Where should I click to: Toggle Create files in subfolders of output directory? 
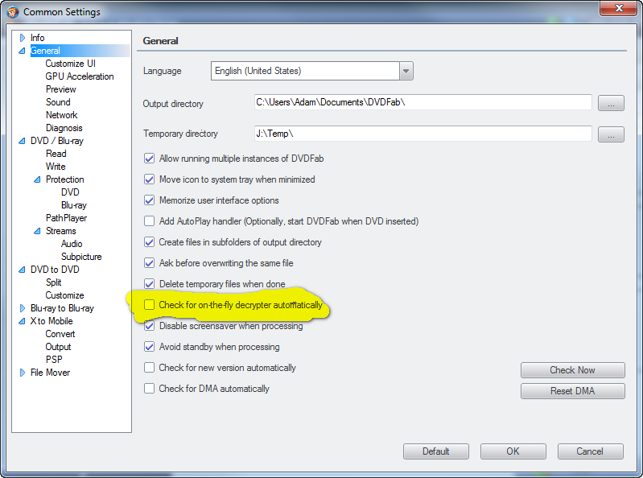point(149,242)
